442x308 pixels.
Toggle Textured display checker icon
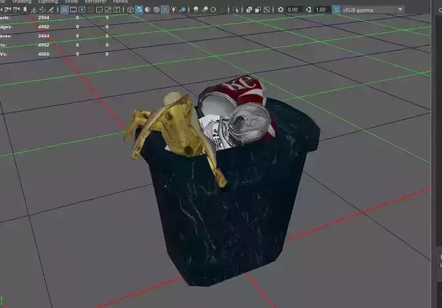click(165, 10)
